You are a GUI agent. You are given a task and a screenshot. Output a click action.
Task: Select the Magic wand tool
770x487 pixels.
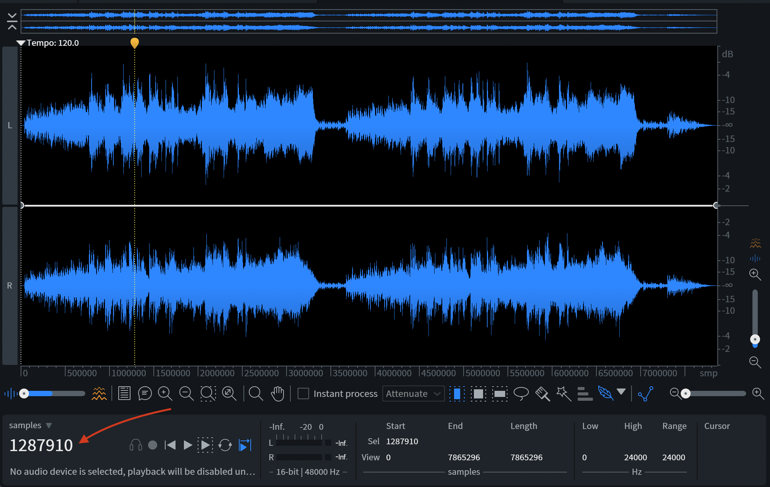(x=564, y=393)
